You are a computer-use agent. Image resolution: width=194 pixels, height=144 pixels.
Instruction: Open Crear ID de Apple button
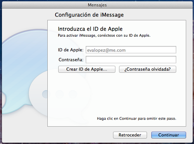coord(87,69)
